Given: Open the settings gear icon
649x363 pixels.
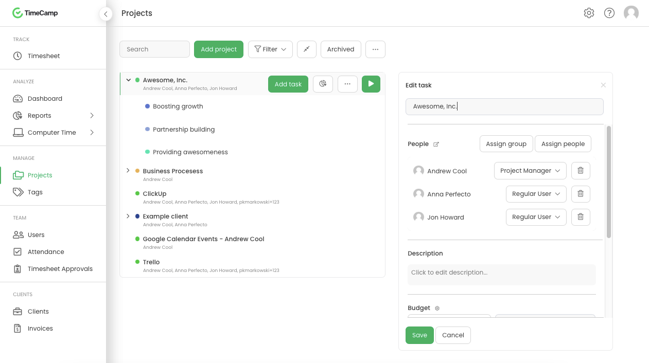Looking at the screenshot, I should (589, 13).
